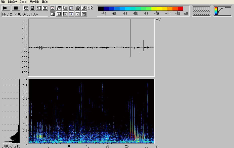Image resolution: width=234 pixels, height=148 pixels.
Task: Click the curve graph toolbar icon
Action: [x=39, y=8]
